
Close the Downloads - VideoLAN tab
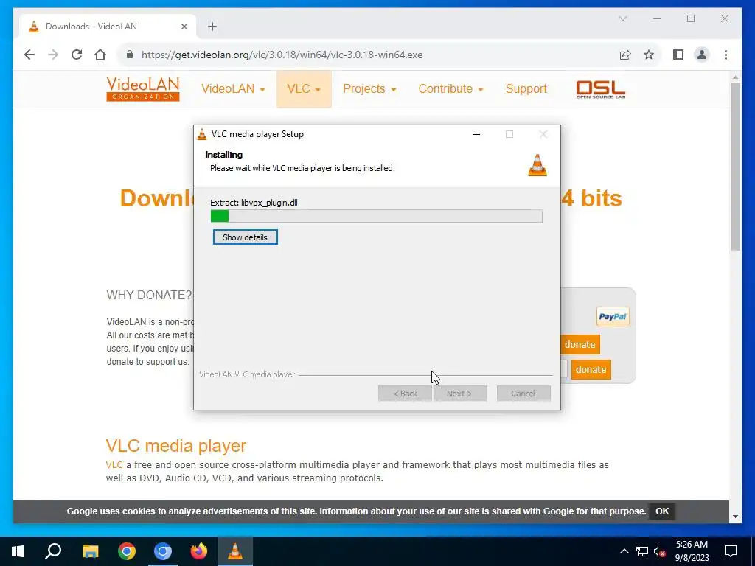184,27
